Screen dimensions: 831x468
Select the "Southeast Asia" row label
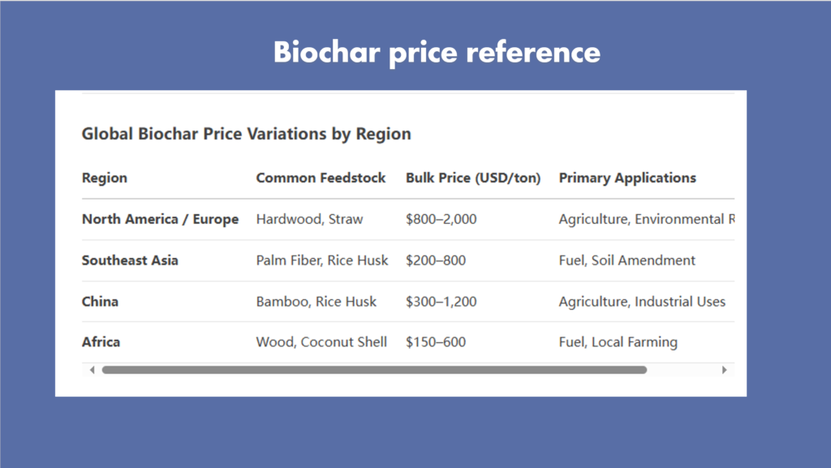coord(130,260)
